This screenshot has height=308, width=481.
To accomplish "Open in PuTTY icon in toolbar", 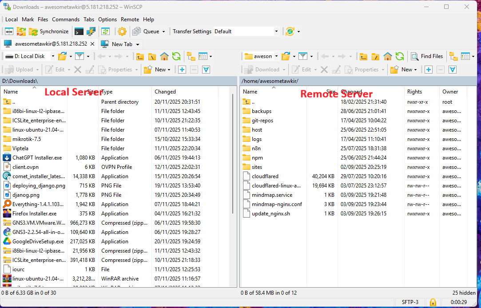I will click(x=91, y=31).
